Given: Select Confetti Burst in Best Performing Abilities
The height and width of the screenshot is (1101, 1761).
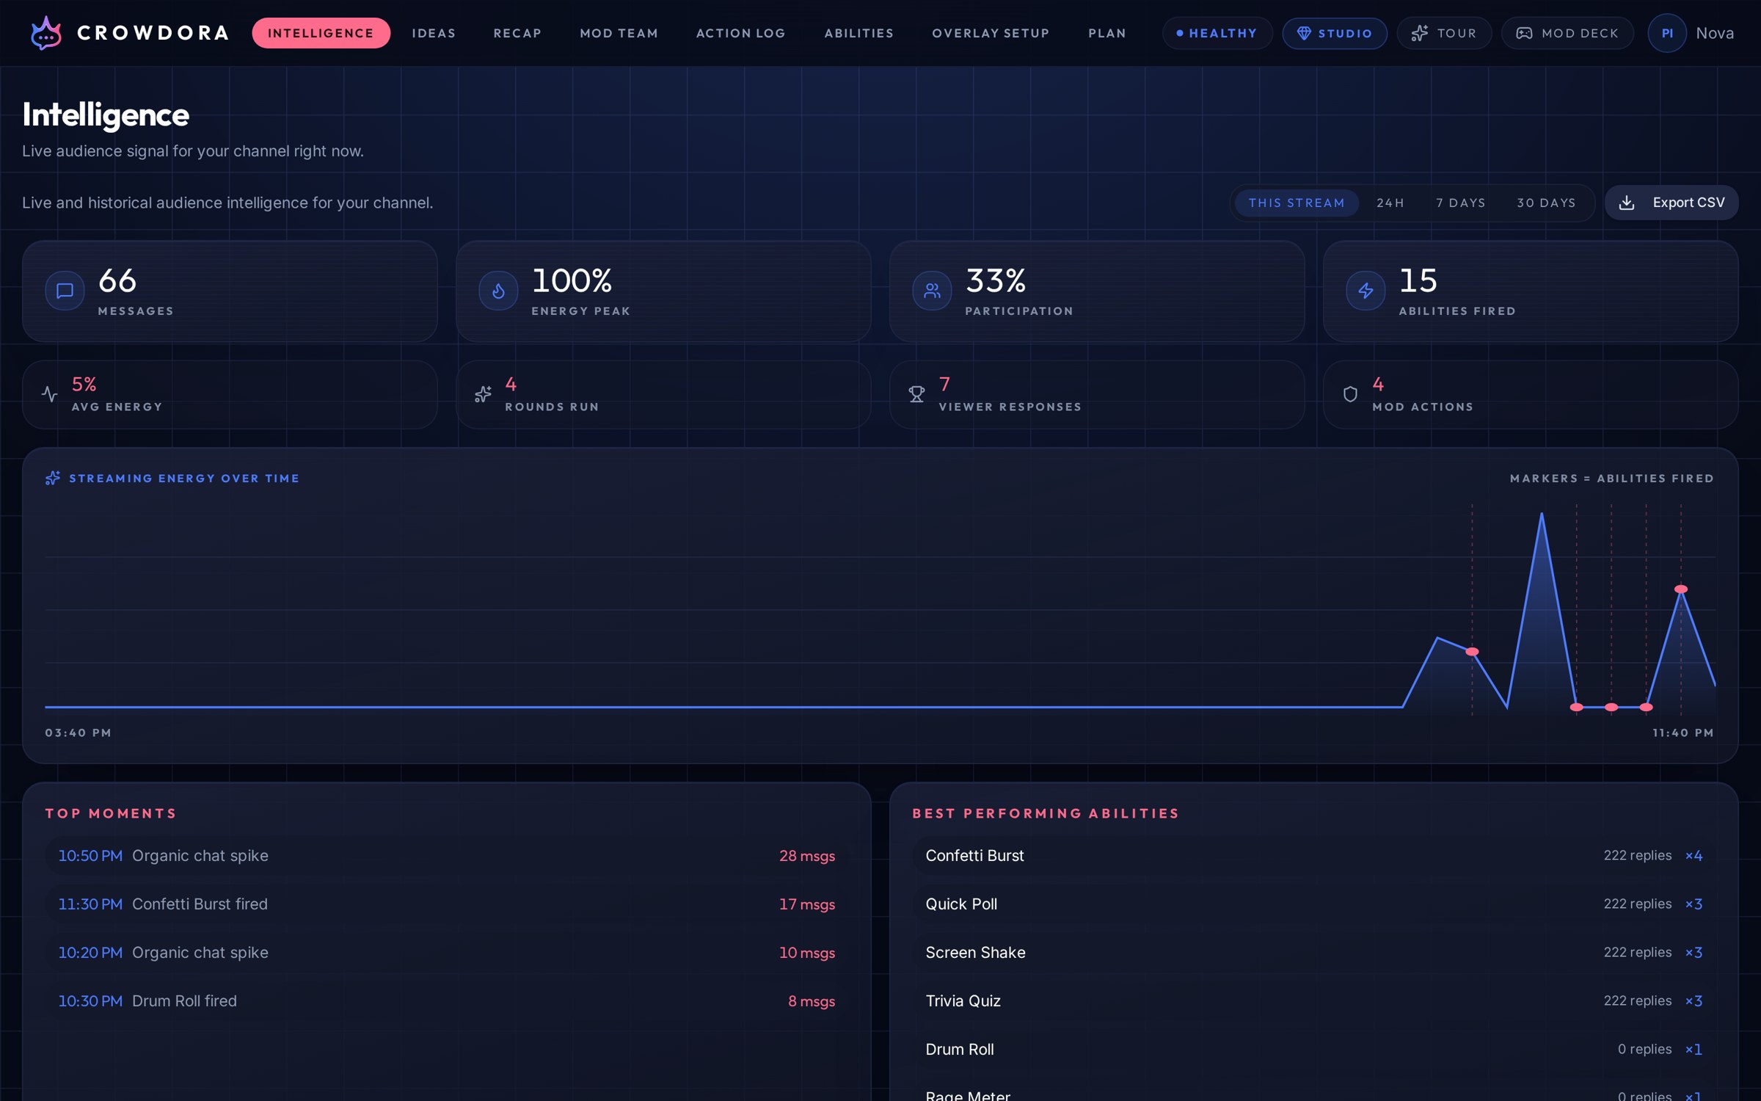Looking at the screenshot, I should pyautogui.click(x=1313, y=856).
